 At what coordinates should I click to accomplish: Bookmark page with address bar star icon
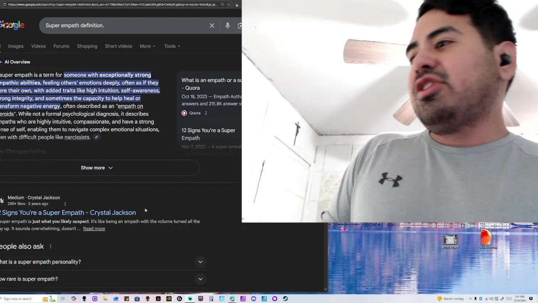coord(229,4)
